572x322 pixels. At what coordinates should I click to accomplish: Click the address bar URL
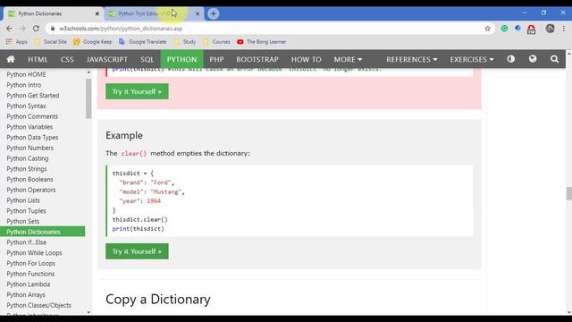121,29
